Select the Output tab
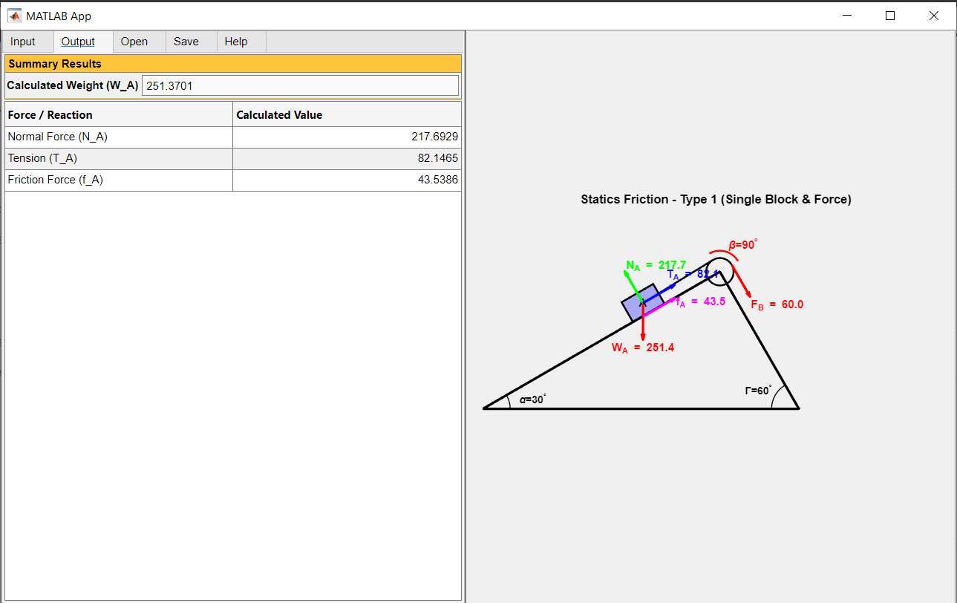This screenshot has width=957, height=603. click(83, 42)
